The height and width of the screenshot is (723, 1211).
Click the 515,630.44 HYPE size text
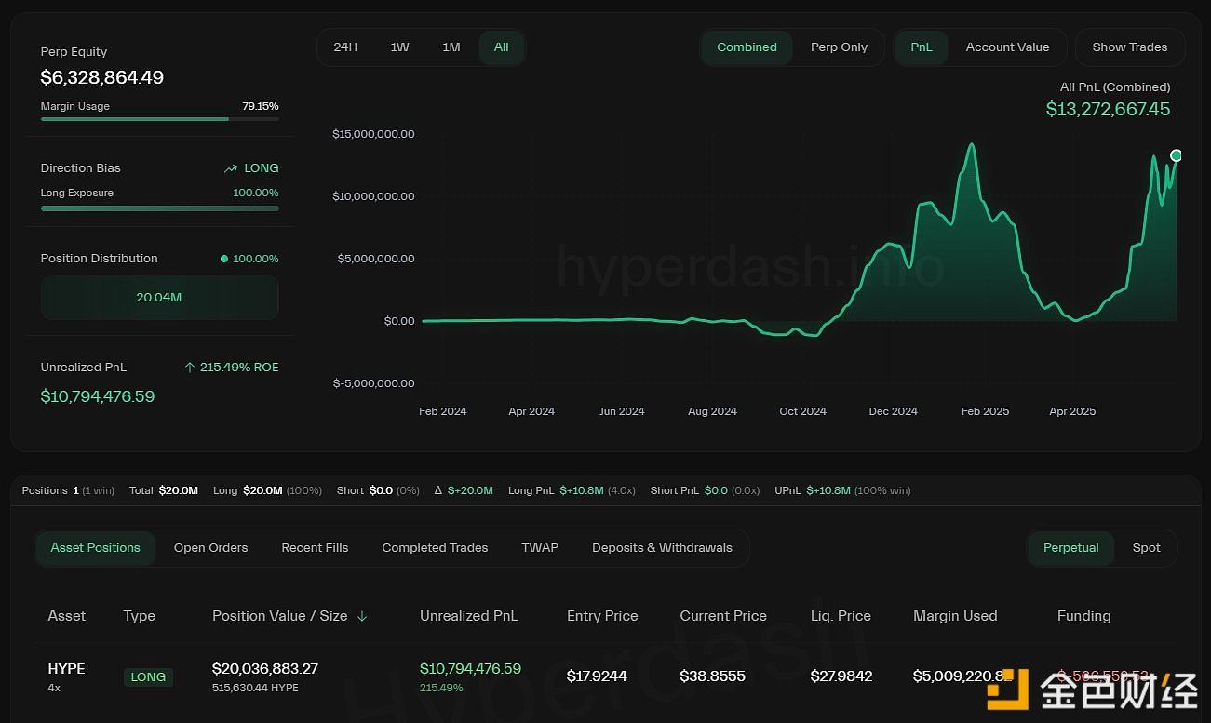click(x=255, y=688)
